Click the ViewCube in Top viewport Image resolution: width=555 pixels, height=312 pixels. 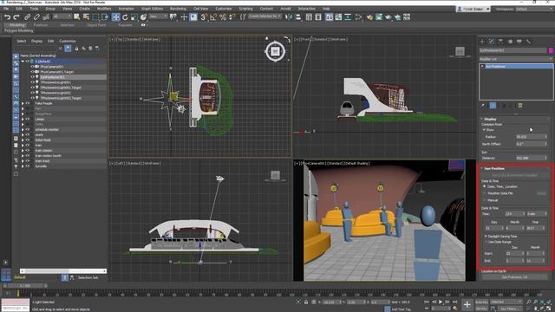coord(275,51)
